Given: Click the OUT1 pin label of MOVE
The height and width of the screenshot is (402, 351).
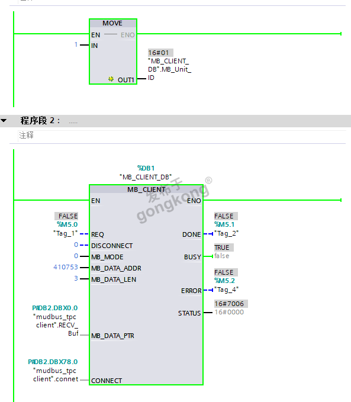Looking at the screenshot, I should click(126, 80).
